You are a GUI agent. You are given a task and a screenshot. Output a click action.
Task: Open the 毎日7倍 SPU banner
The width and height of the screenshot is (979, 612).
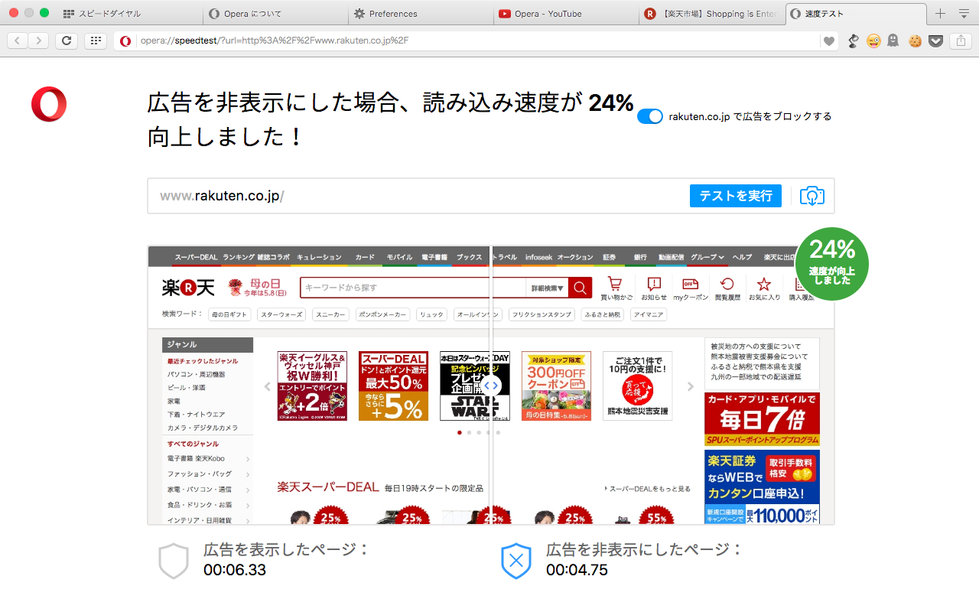point(762,419)
